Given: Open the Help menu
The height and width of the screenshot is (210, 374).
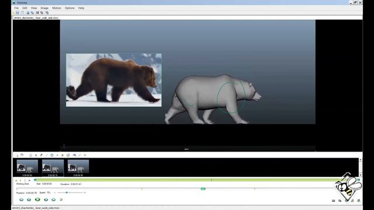Looking at the screenshot, I should pos(81,8).
